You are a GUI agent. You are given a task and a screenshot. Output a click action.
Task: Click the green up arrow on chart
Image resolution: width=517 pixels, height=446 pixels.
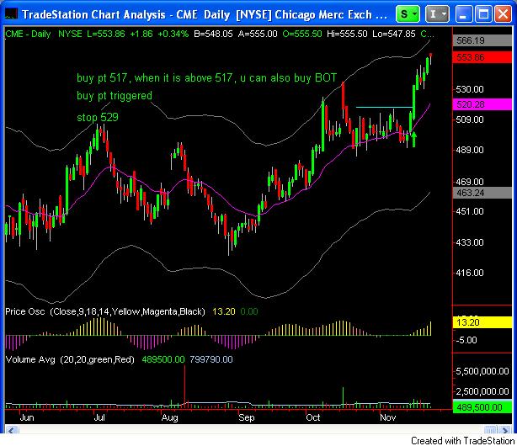413,139
